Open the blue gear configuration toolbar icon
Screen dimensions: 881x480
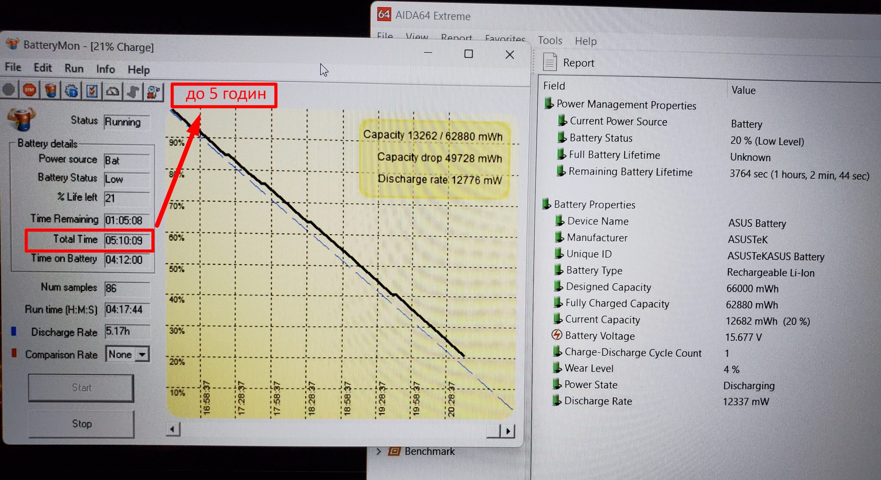tap(71, 91)
